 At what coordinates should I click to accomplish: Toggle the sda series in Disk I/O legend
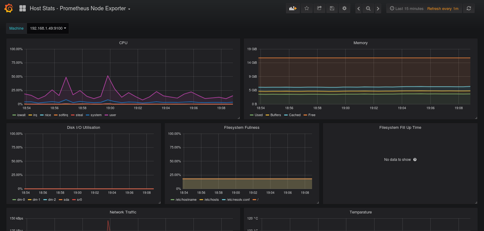click(66, 200)
